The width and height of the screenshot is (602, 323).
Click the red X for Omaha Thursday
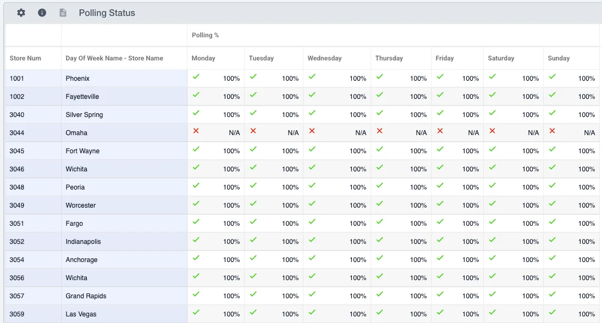pos(379,131)
